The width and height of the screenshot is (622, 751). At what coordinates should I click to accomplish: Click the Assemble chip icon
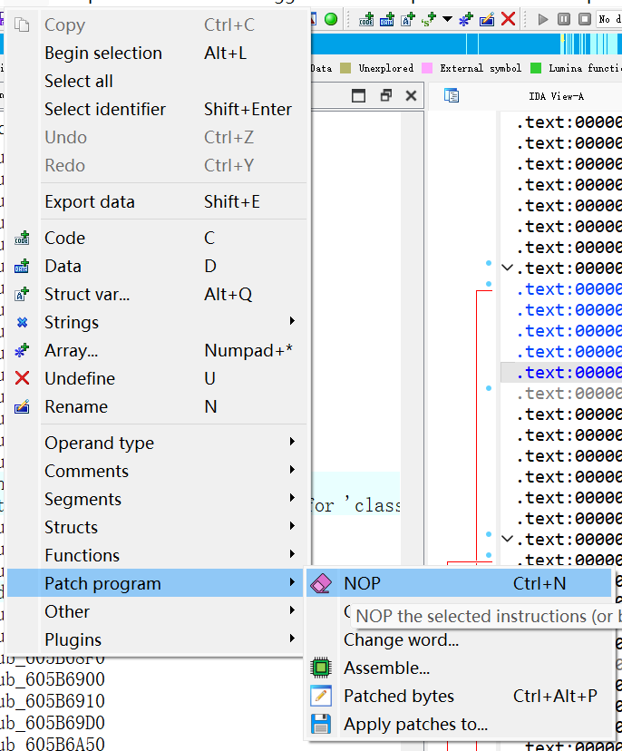pos(321,668)
